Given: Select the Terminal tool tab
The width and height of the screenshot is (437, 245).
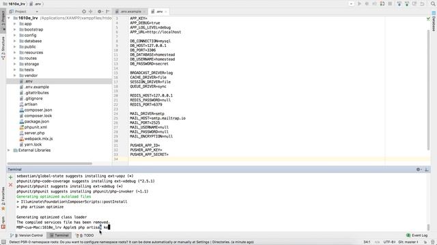Looking at the screenshot, I should 59,235.
